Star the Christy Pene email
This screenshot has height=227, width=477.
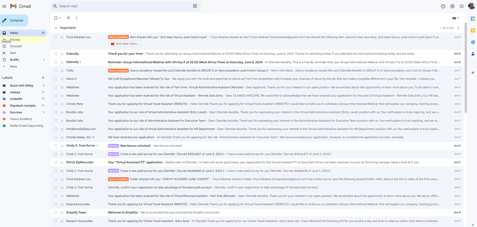pyautogui.click(x=62, y=104)
